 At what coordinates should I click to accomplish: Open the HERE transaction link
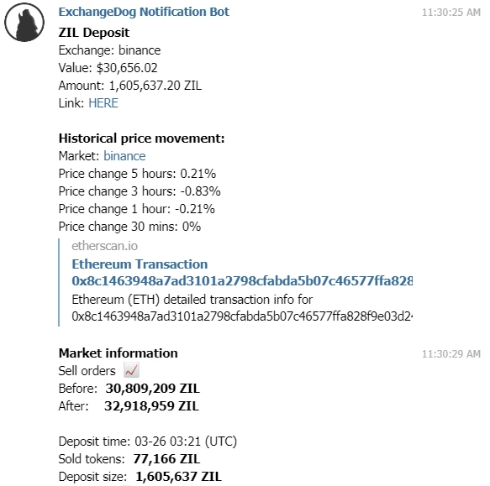(x=103, y=103)
